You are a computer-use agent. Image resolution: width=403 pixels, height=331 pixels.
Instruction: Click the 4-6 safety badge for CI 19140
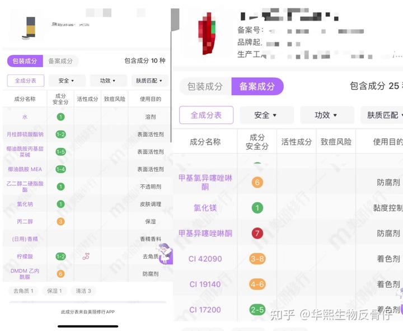[x=257, y=284]
